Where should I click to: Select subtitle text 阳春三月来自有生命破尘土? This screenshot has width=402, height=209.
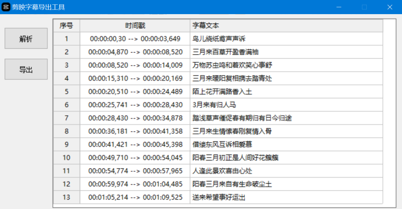232,184
